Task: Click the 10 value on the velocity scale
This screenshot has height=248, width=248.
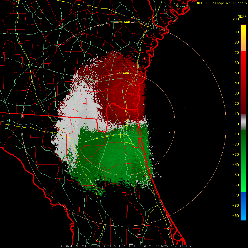Action: coord(237,114)
